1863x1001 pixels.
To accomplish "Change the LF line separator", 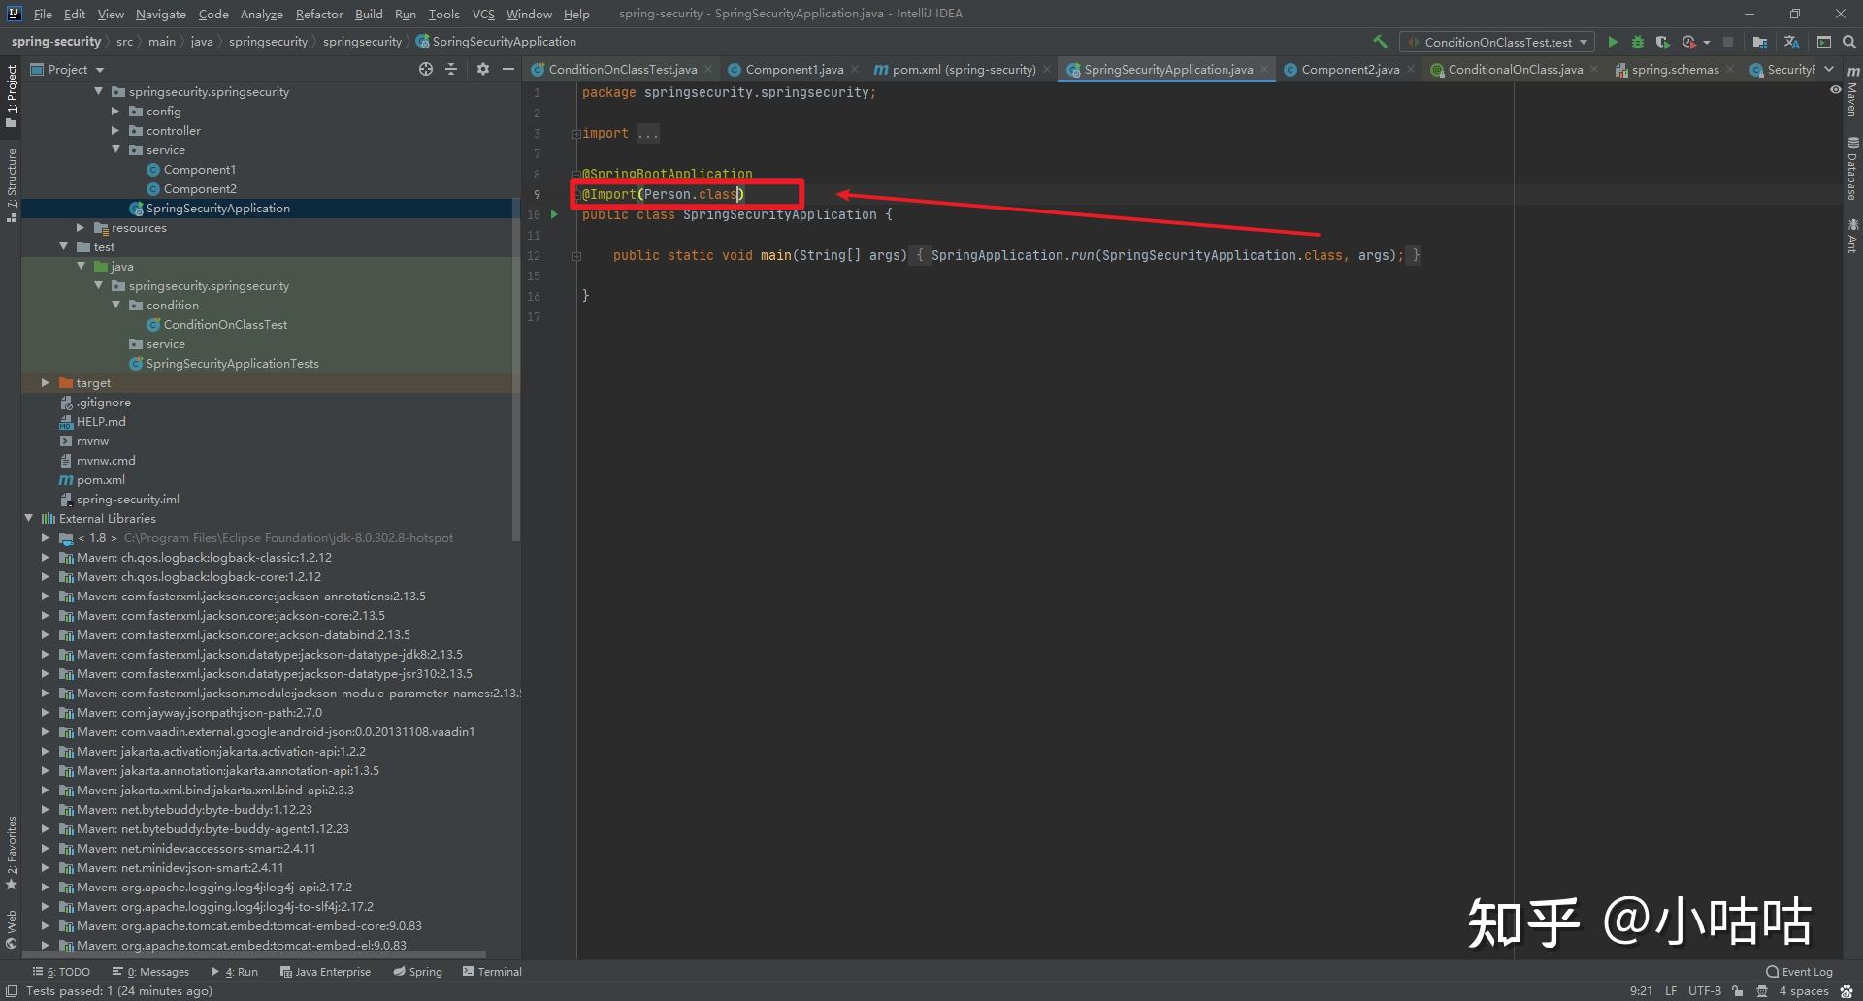I will pyautogui.click(x=1671, y=991).
